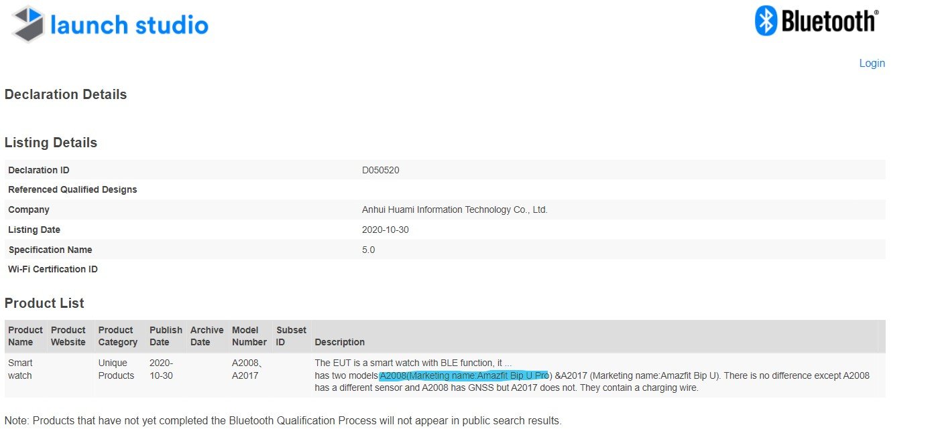This screenshot has width=934, height=435.
Task: Click the Publish Date column header
Action: 165,335
